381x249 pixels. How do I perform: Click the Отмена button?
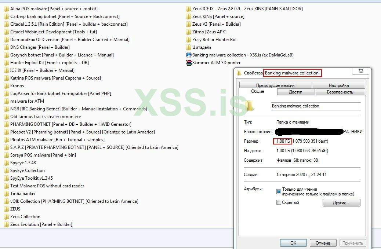(x=323, y=243)
